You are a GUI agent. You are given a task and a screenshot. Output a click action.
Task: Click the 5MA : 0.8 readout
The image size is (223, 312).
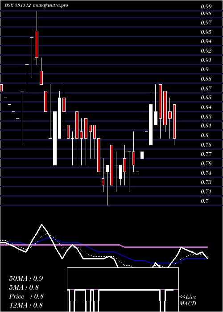pos(24,287)
